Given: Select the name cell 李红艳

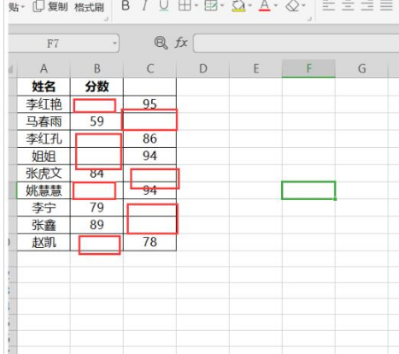Looking at the screenshot, I should click(44, 104).
